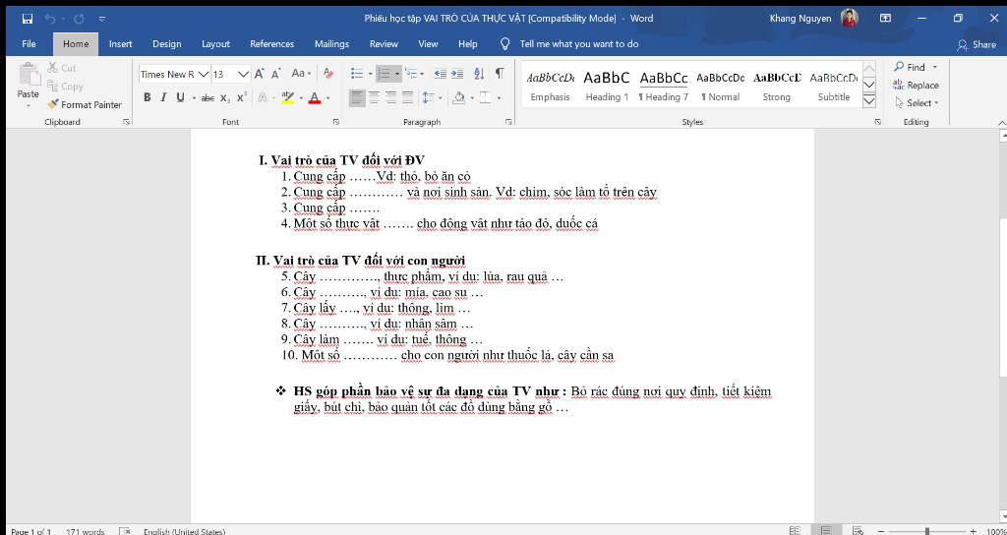Image resolution: width=1007 pixels, height=535 pixels.
Task: Collapse the ribbon with the caret arrow
Action: (x=1001, y=122)
